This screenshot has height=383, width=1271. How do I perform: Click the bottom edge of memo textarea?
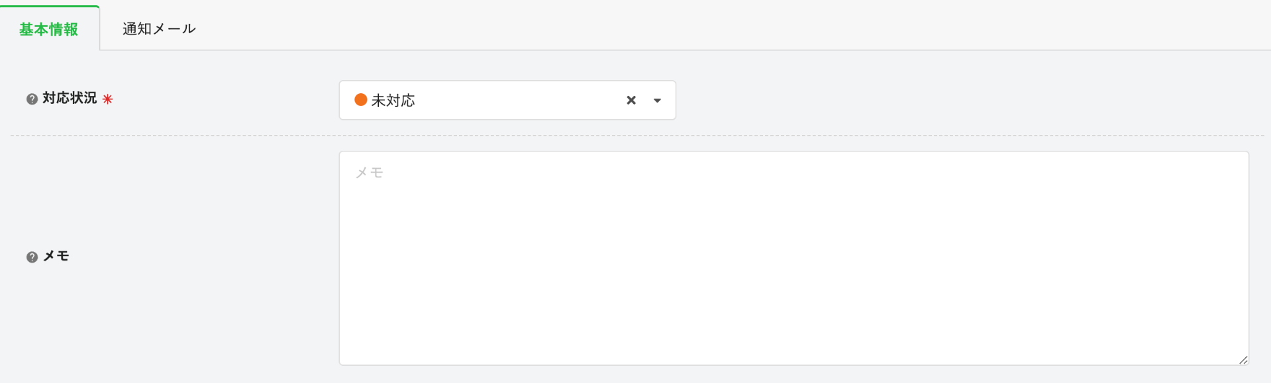coord(793,364)
